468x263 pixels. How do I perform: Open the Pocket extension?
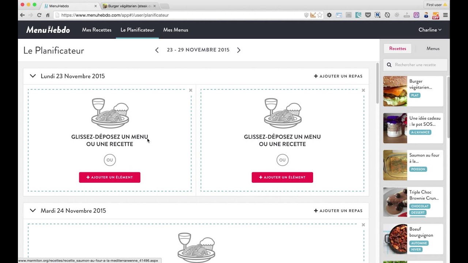click(368, 15)
